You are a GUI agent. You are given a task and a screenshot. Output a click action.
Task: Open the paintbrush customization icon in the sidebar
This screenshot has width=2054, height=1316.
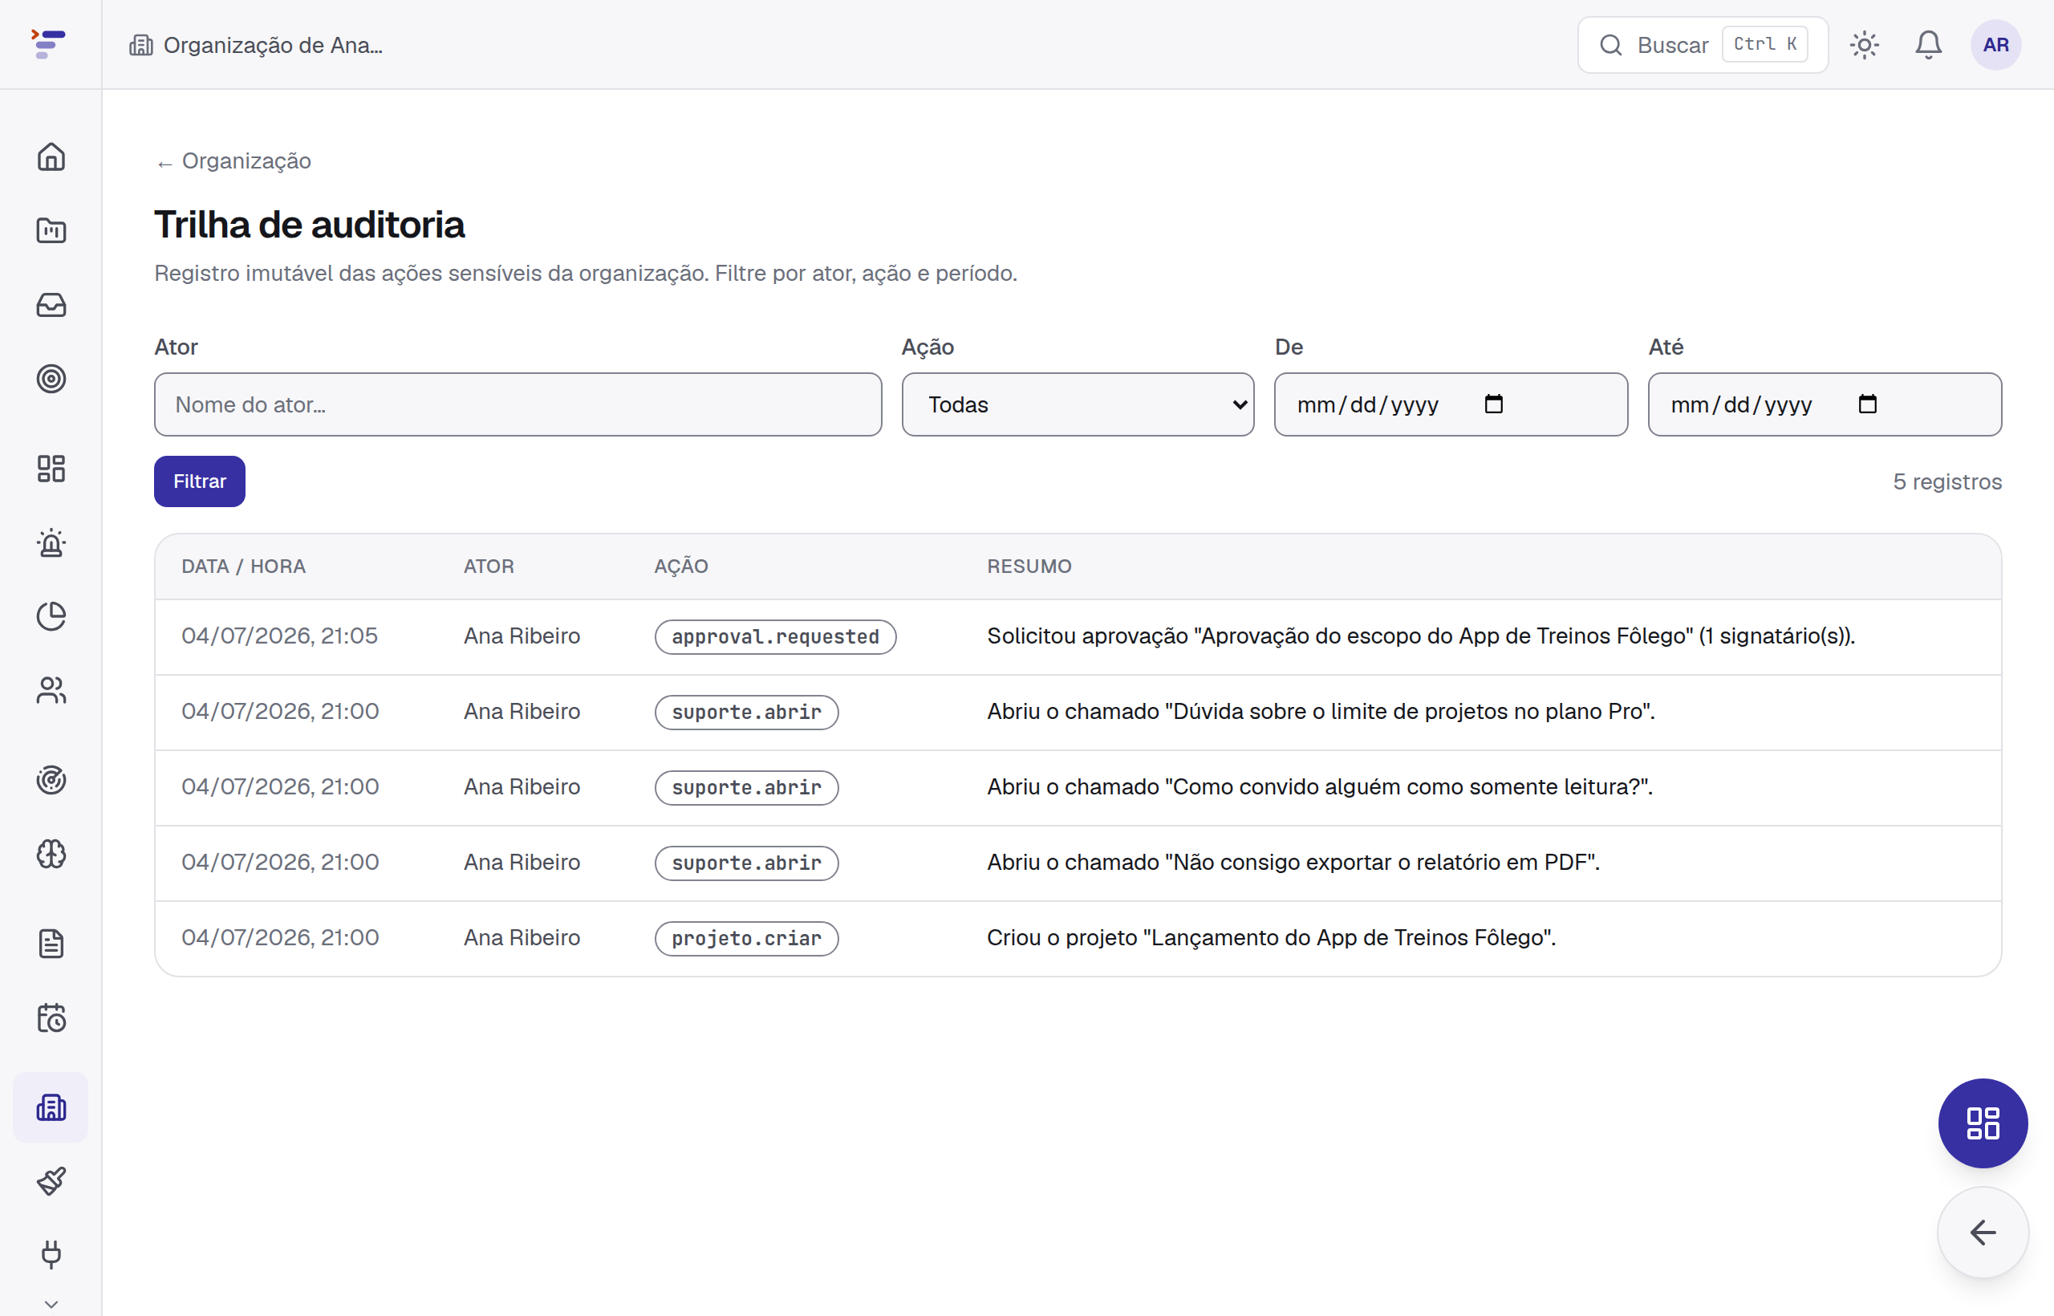point(51,1181)
